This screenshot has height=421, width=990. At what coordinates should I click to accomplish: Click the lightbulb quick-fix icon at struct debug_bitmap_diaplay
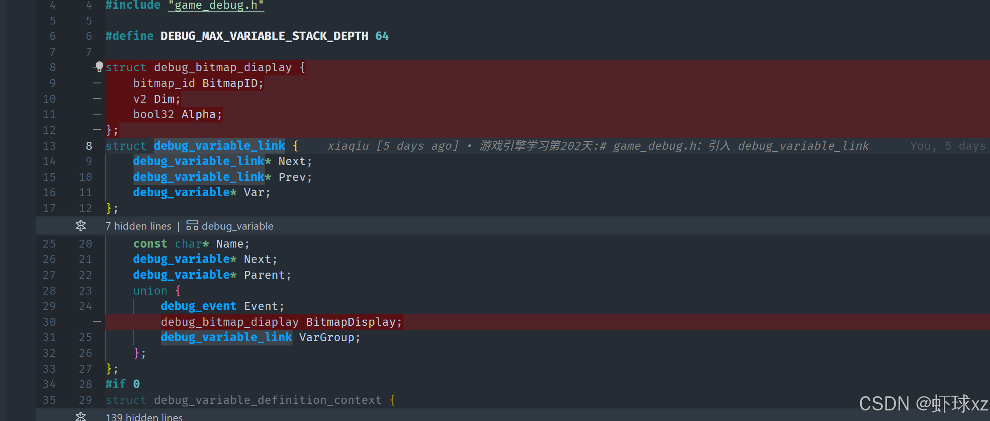pos(99,67)
